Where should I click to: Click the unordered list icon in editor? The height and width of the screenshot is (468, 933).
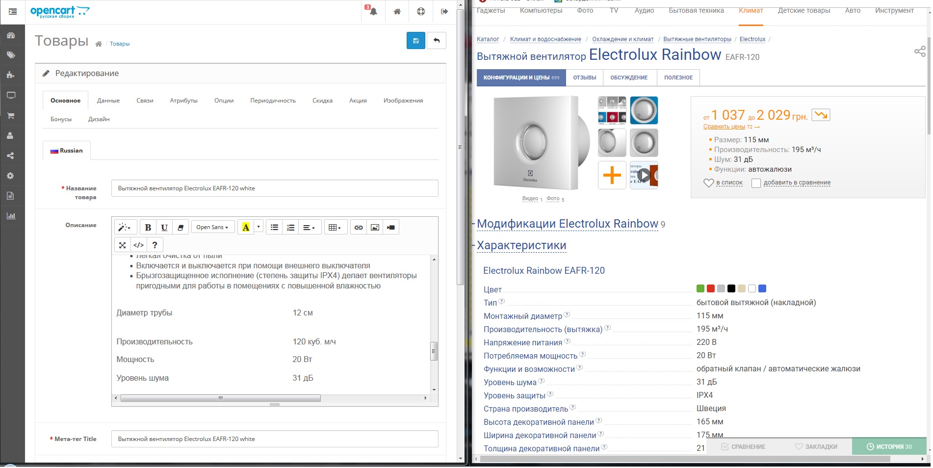tap(274, 227)
